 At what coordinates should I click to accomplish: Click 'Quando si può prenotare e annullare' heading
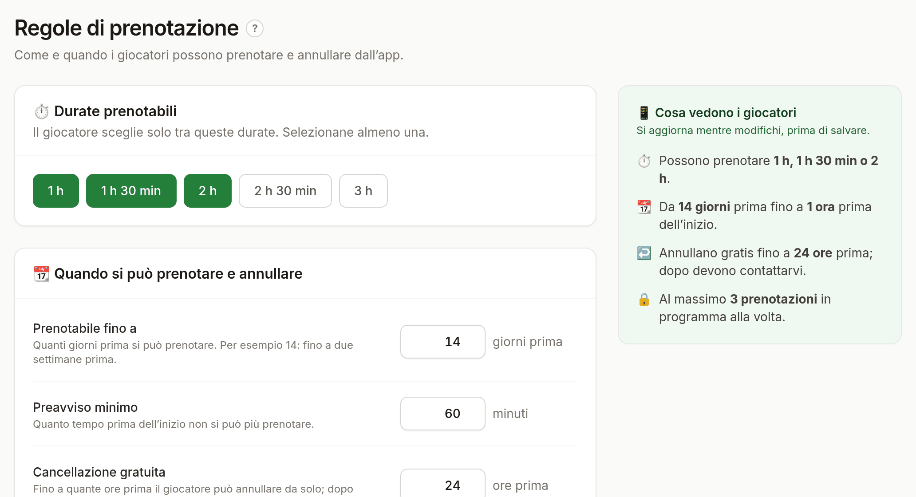178,274
